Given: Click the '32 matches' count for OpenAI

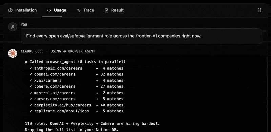Looking at the screenshot, I should click(112, 74).
